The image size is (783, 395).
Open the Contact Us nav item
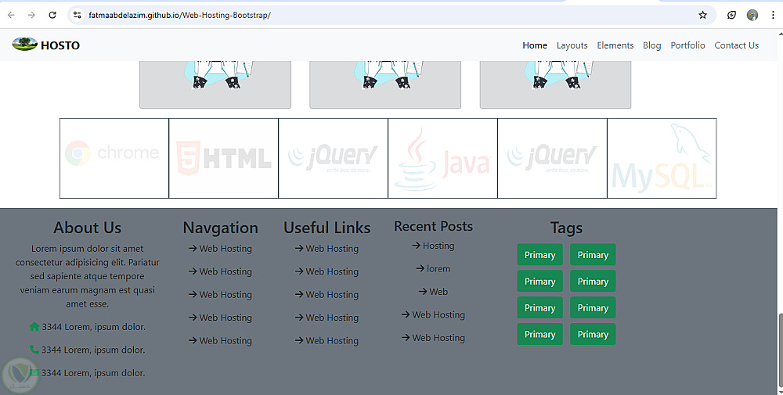737,45
